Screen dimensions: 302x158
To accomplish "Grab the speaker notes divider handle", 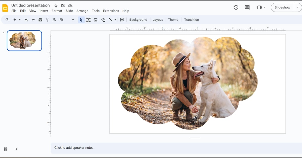I will pyautogui.click(x=196, y=138).
